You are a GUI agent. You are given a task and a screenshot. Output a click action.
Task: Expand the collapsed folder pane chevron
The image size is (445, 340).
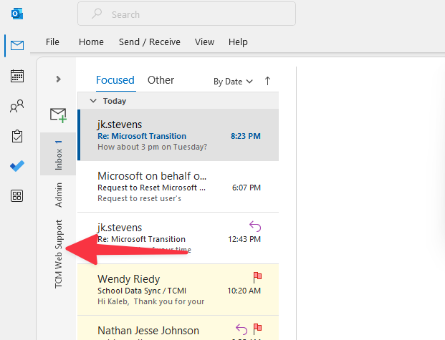[59, 79]
